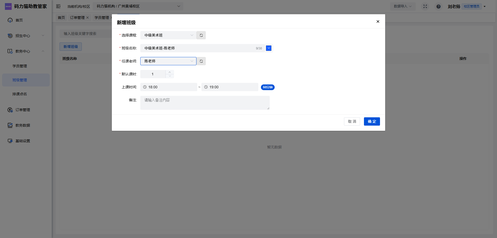Viewport: 497px width, 238px height.
Task: Click the 取消 cancel button
Action: point(352,121)
